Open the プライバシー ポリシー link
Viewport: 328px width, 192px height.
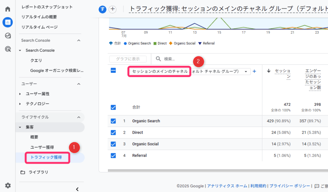point(290,186)
